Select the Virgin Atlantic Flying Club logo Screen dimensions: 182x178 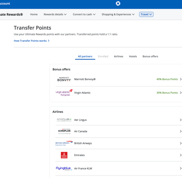point(64,93)
